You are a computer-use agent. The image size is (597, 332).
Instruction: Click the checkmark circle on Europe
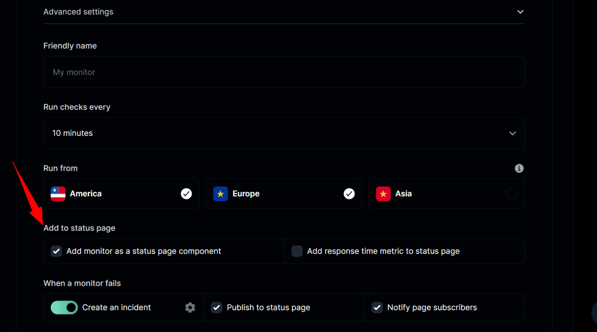[349, 194]
